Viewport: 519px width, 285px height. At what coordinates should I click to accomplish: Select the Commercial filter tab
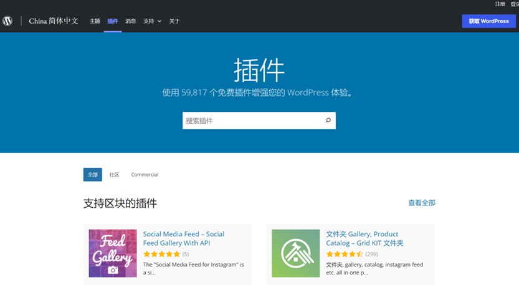tap(145, 175)
